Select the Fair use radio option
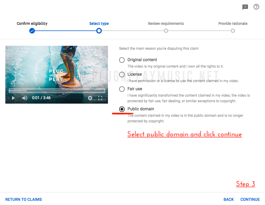This screenshot has width=265, height=205. pyautogui.click(x=122, y=89)
